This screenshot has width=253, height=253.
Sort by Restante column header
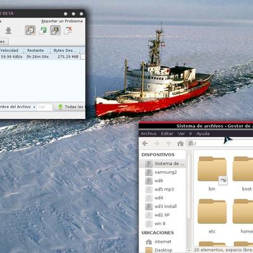(36, 51)
